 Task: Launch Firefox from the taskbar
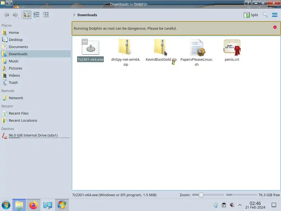tap(33, 205)
